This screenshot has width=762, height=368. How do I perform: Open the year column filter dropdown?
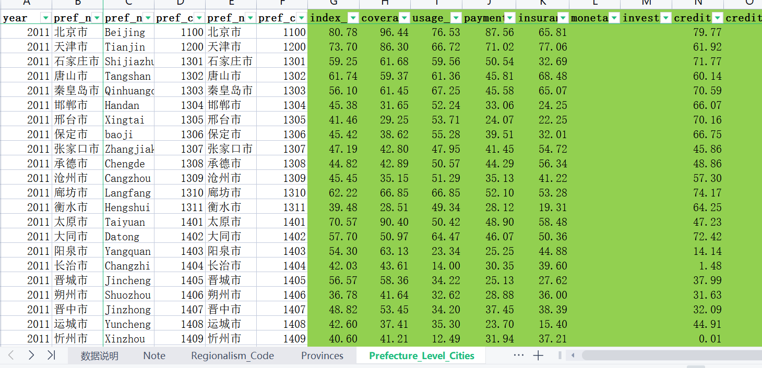pos(46,18)
